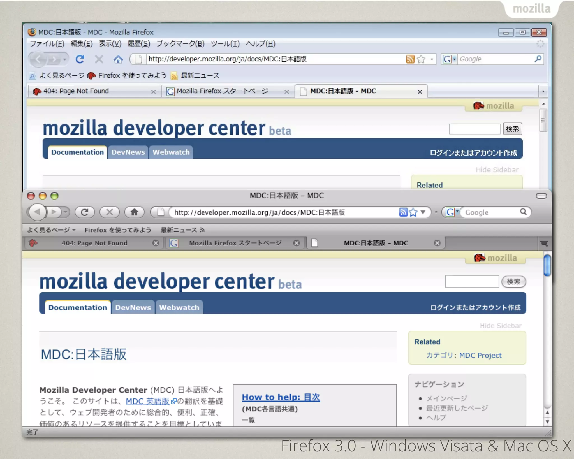Viewport: 574px width, 459px height.
Task: Click the blue scrollbar thumb in Mac Firefox
Action: click(547, 265)
